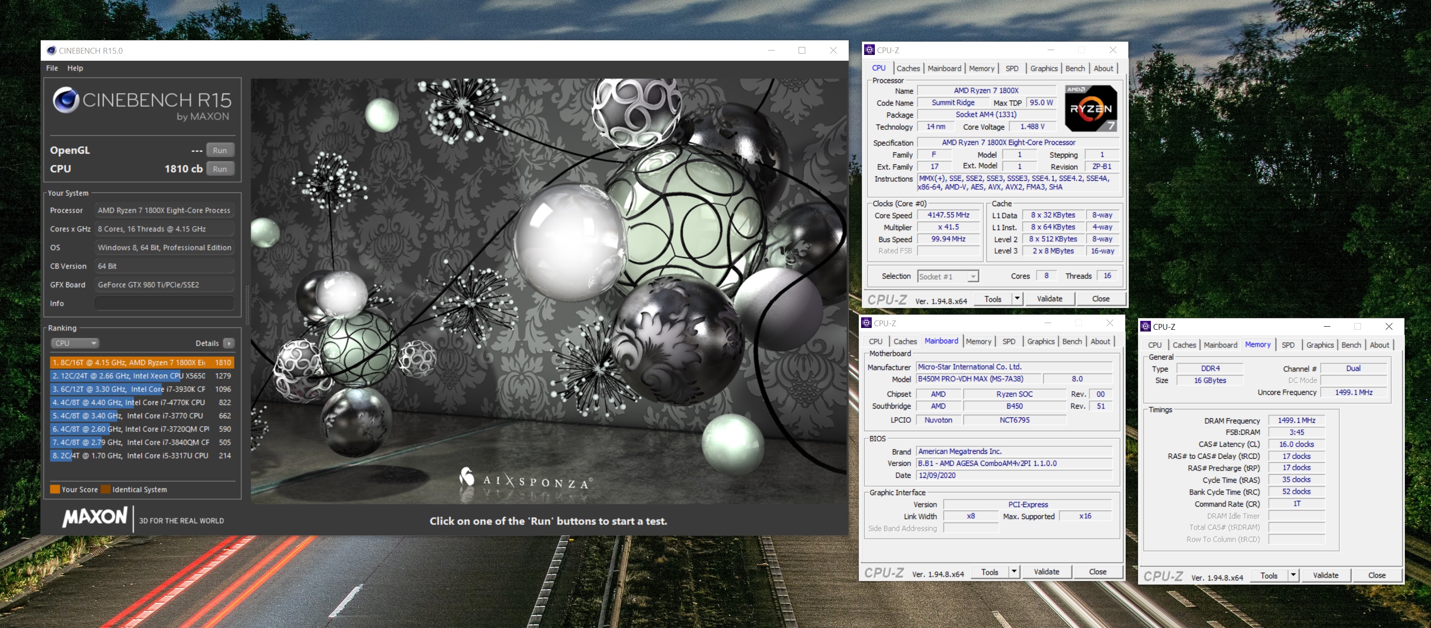
Task: Open the File menu in Cinebench
Action: coord(52,68)
